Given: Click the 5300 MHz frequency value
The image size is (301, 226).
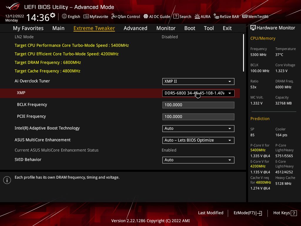Looking at the screenshot, I should click(x=258, y=54).
